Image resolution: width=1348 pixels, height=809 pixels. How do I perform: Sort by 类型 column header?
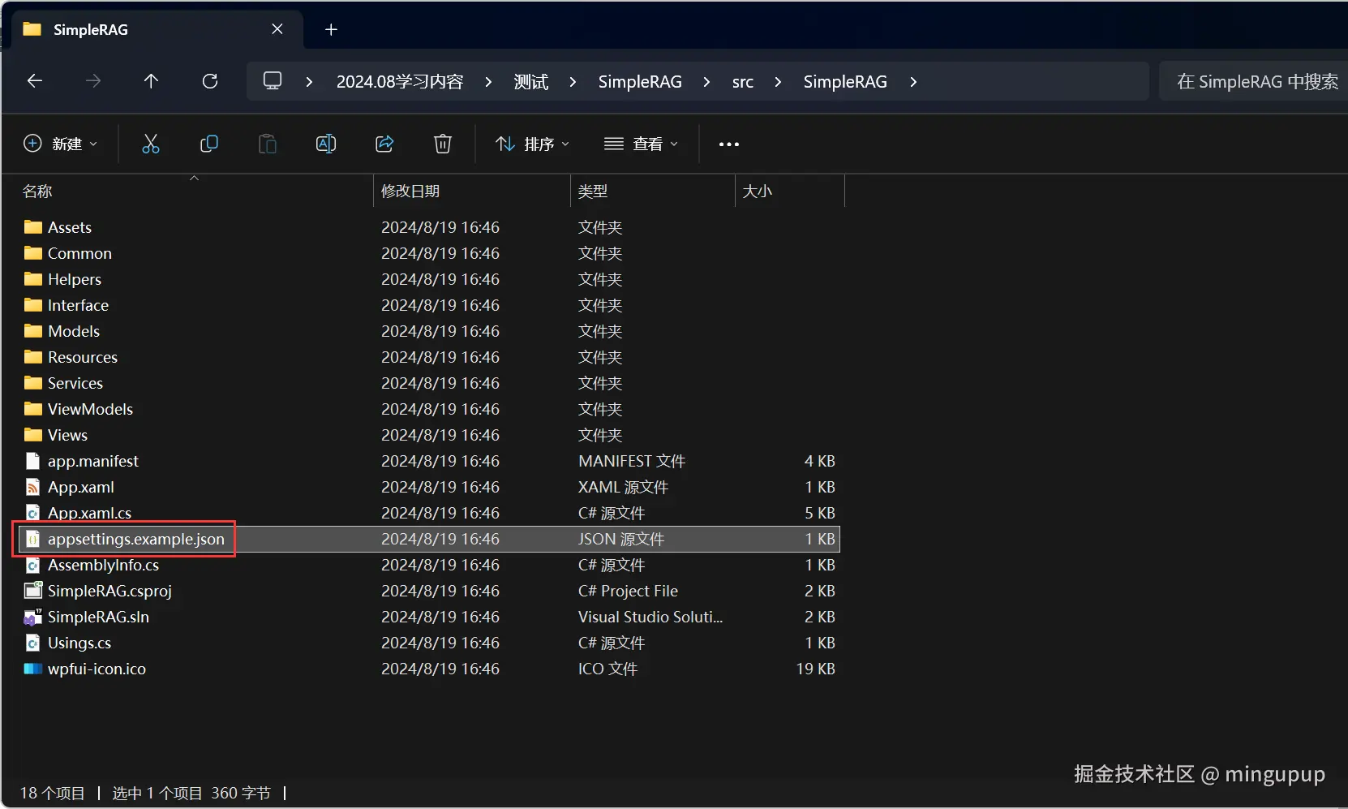593,191
